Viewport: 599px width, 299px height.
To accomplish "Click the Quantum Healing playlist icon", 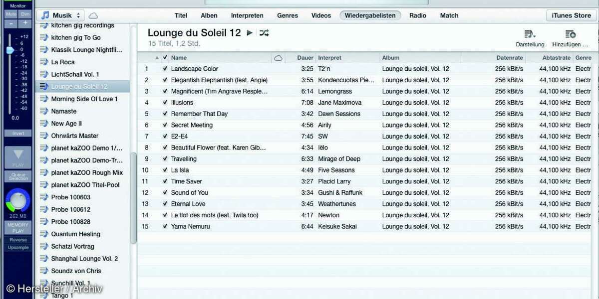I will point(44,234).
